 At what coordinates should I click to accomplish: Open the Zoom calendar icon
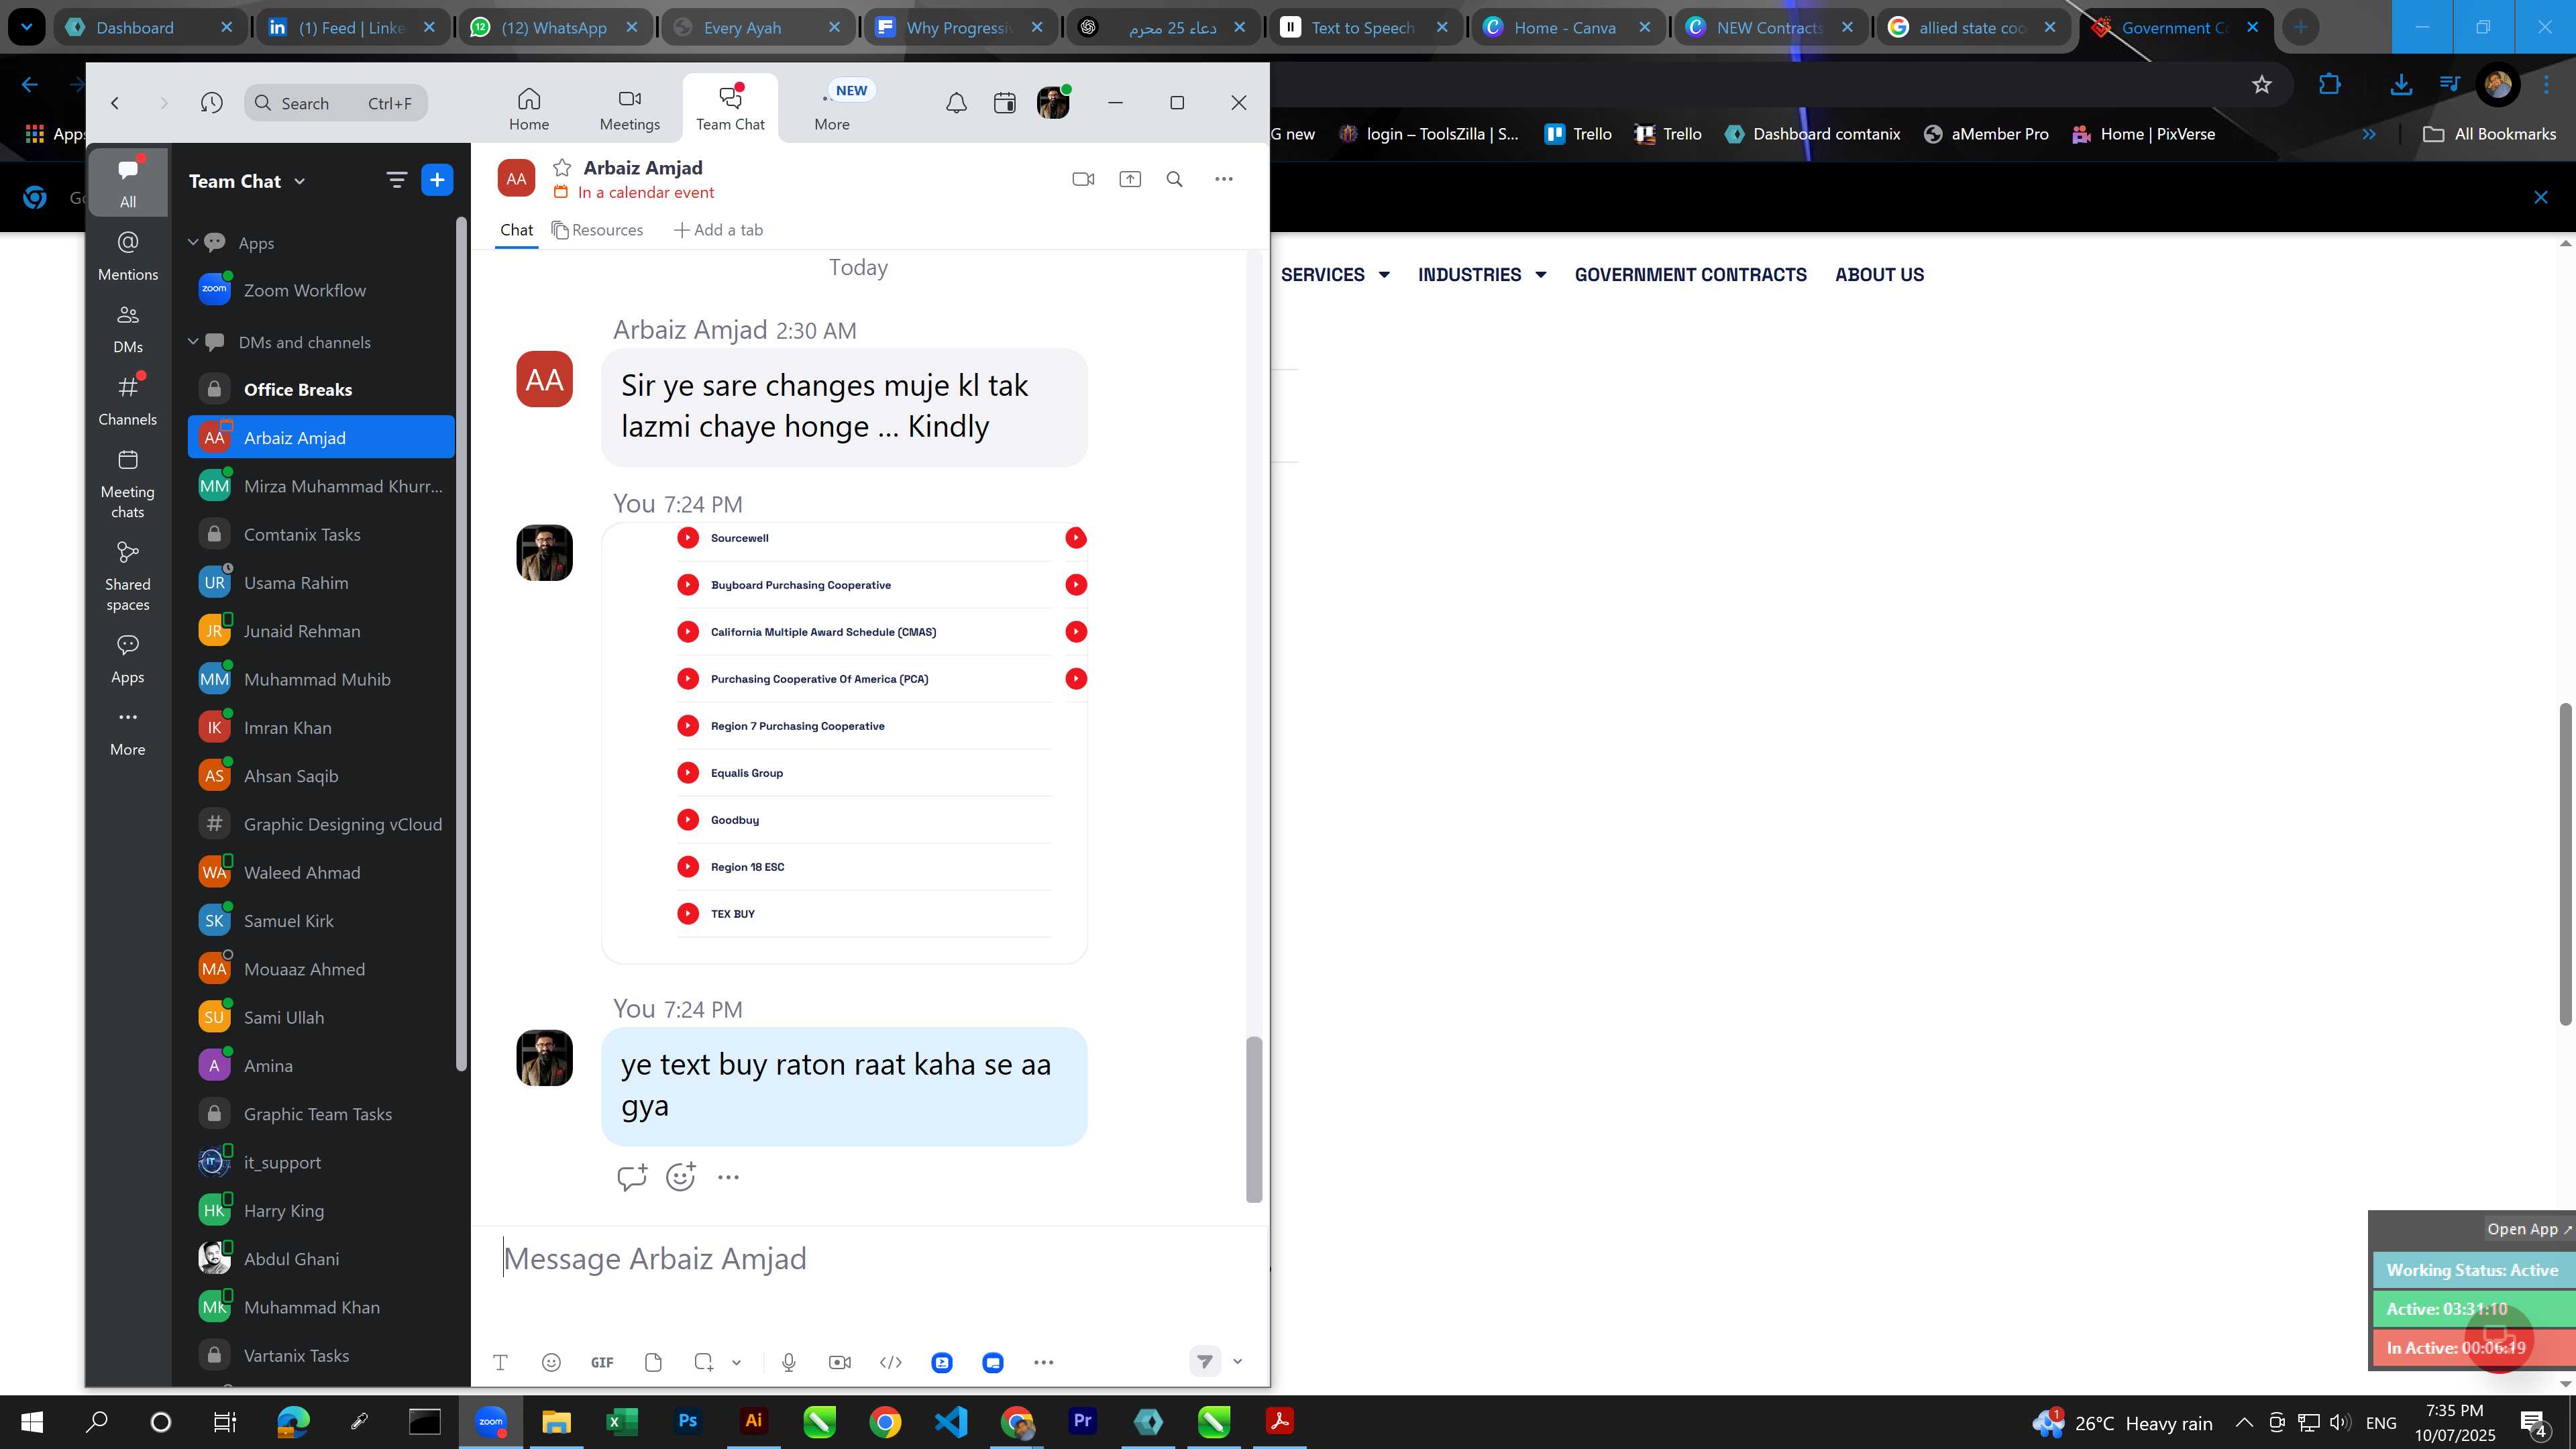1004,103
